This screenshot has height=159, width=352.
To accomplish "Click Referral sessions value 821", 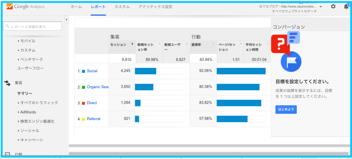I will [x=127, y=119].
